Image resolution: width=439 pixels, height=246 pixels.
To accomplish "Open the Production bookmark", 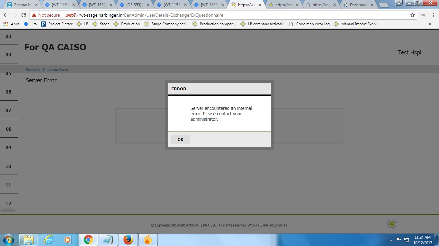I will (127, 24).
